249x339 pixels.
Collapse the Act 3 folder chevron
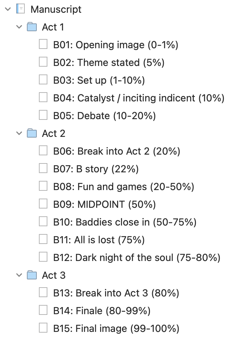[19, 275]
